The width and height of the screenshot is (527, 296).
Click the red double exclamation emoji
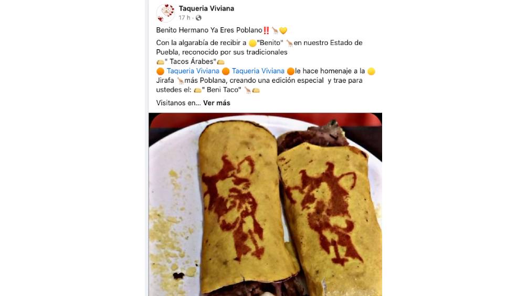point(266,30)
